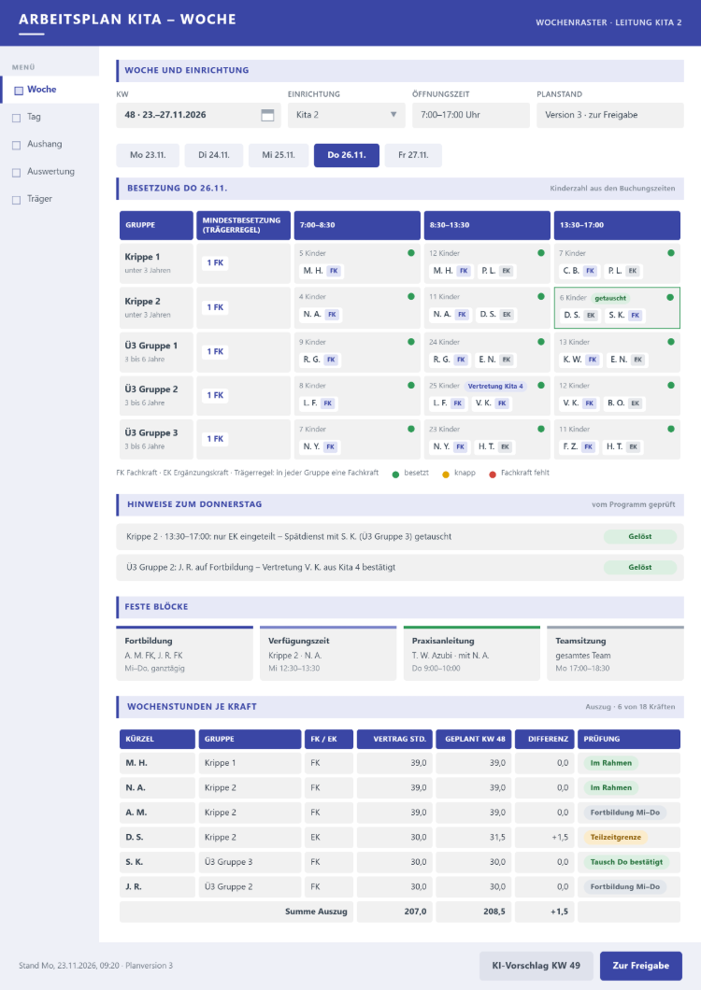Click F. Z. staff chip in Ü3 Gruppe 3
The height and width of the screenshot is (990, 701).
click(578, 446)
